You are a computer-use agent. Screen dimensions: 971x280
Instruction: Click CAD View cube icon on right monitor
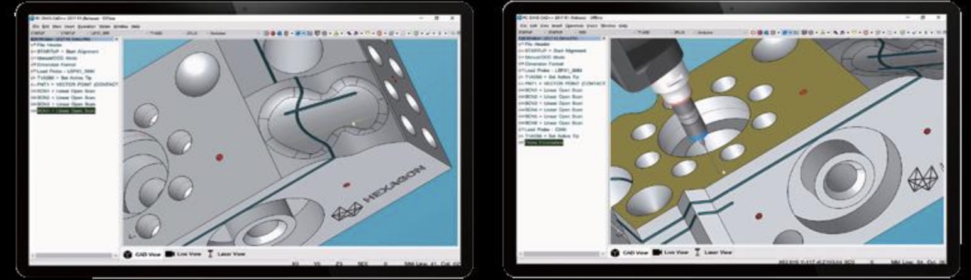(614, 252)
